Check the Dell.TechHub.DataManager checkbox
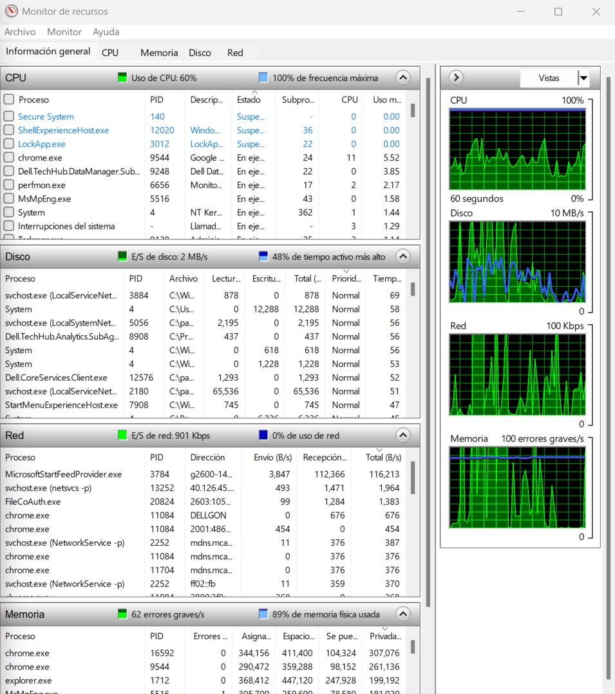 click(9, 171)
